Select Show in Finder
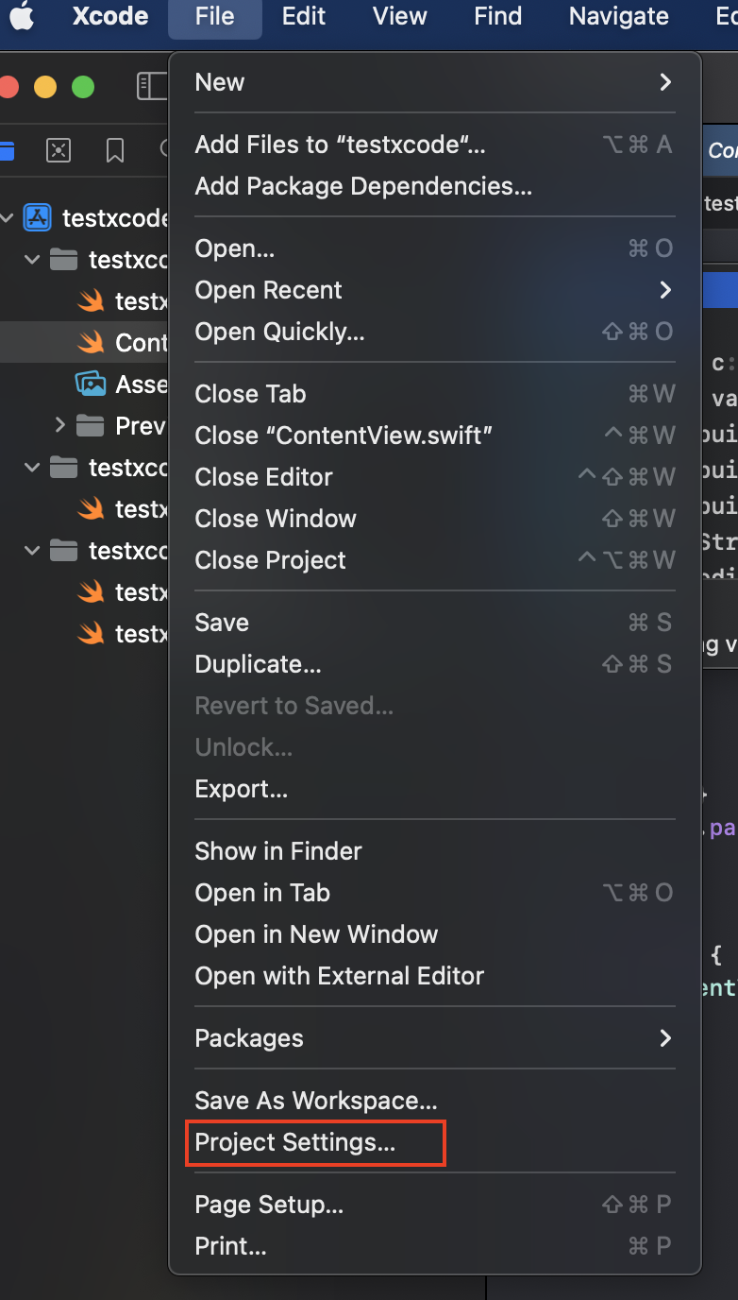Screen dimensions: 738x1300 point(435,851)
